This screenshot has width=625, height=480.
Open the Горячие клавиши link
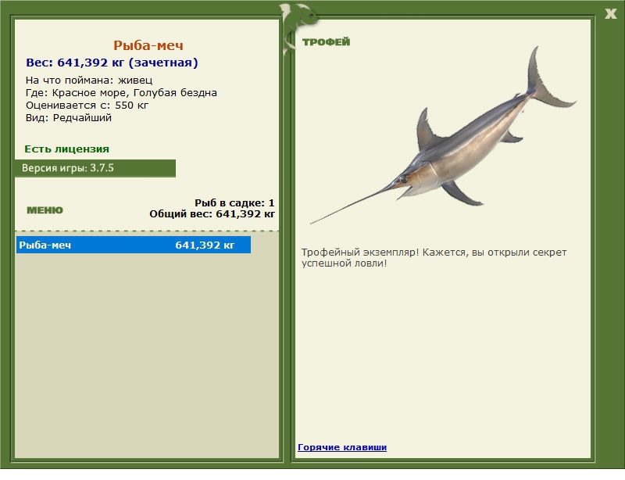click(342, 447)
